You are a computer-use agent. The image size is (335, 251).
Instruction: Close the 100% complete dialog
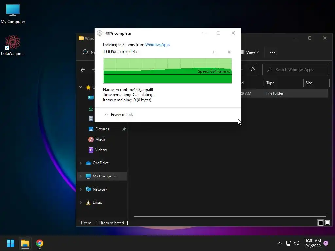[233, 33]
